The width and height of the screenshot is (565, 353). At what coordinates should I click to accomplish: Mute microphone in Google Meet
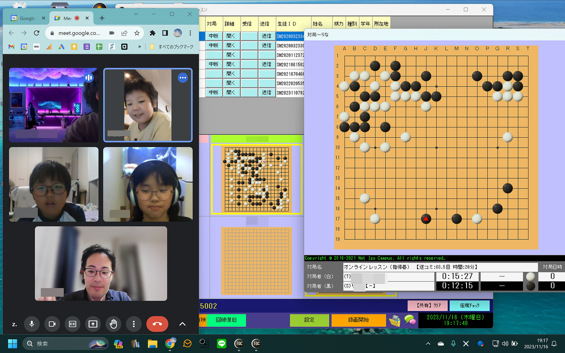32,324
